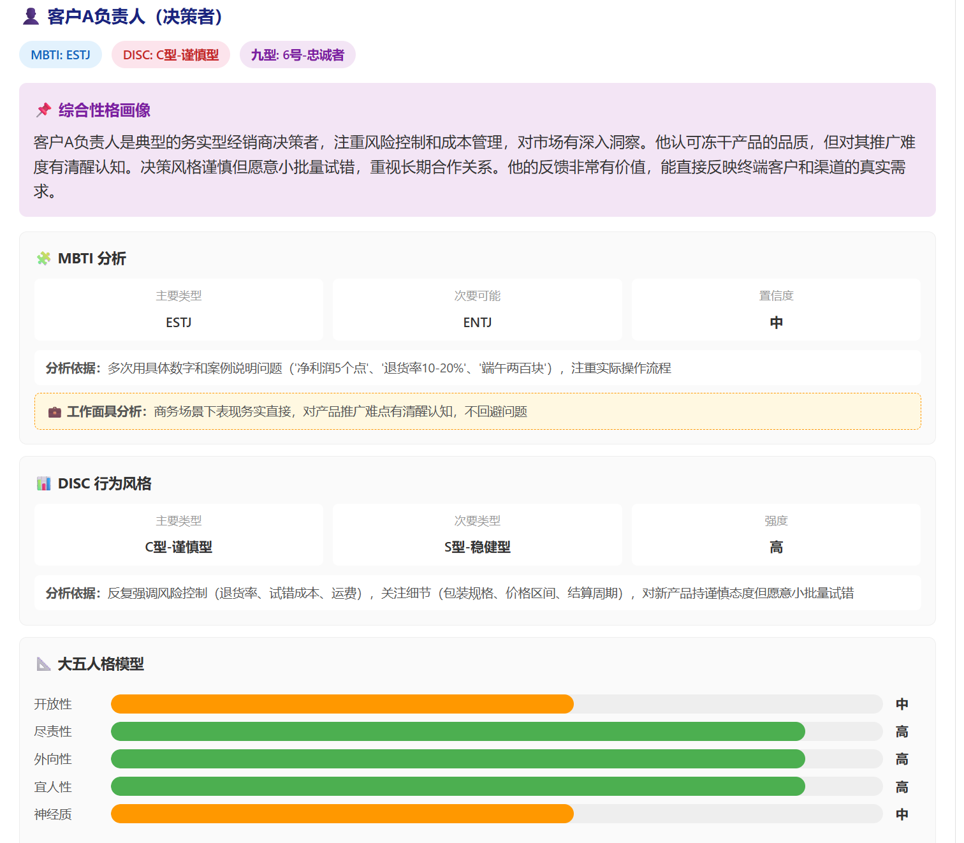The width and height of the screenshot is (964, 843).
Task: Click the ruler icon beside 大五人格模型
Action: tap(43, 664)
